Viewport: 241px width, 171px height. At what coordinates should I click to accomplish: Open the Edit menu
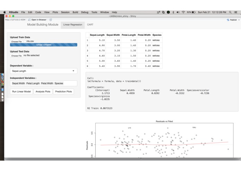point(30,12)
